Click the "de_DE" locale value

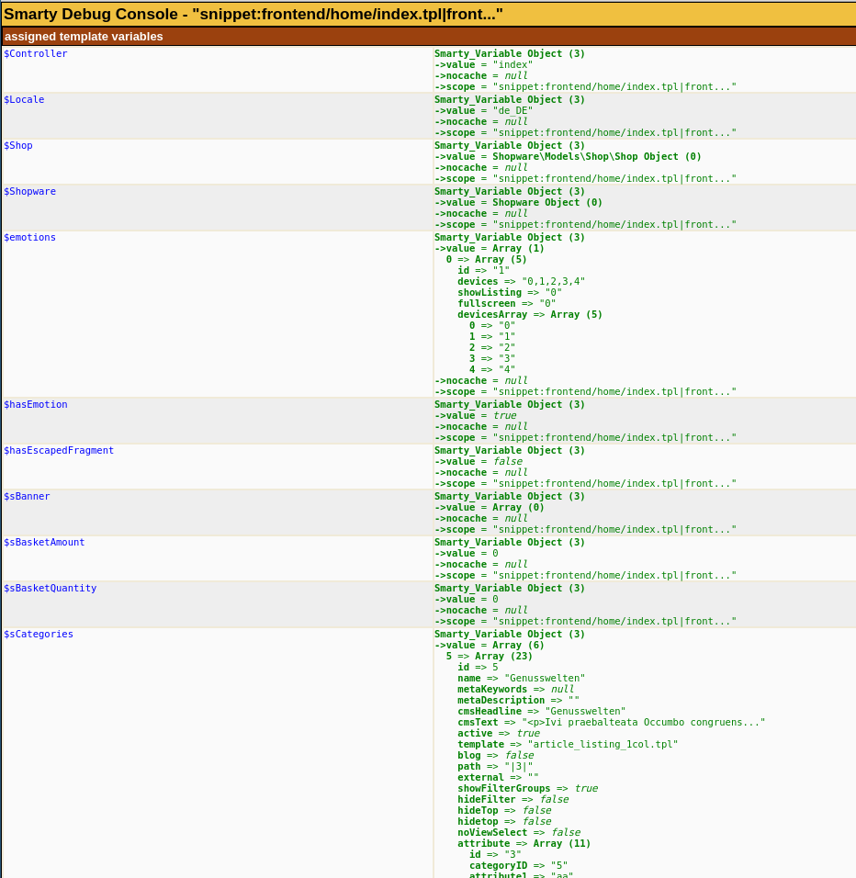(x=512, y=110)
